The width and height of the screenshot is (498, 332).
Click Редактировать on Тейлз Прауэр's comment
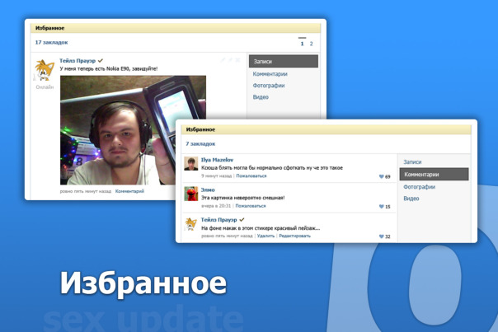tap(294, 236)
